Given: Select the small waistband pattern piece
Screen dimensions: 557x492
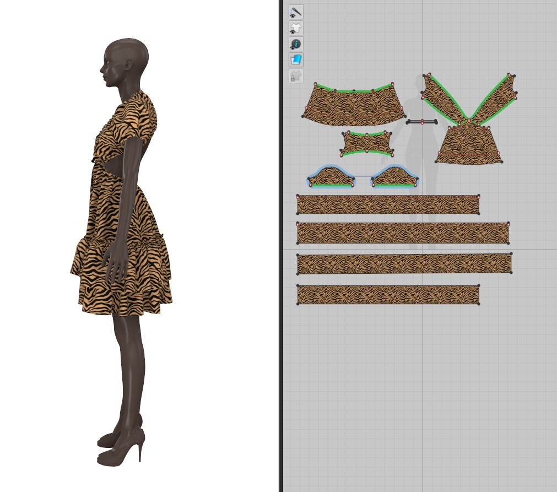Looking at the screenshot, I should click(368, 142).
